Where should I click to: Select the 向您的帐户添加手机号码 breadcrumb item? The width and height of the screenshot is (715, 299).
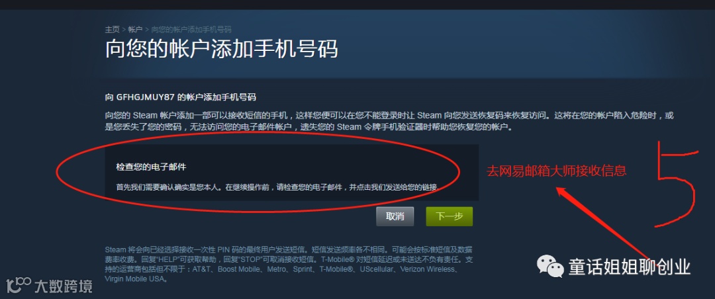click(x=191, y=30)
